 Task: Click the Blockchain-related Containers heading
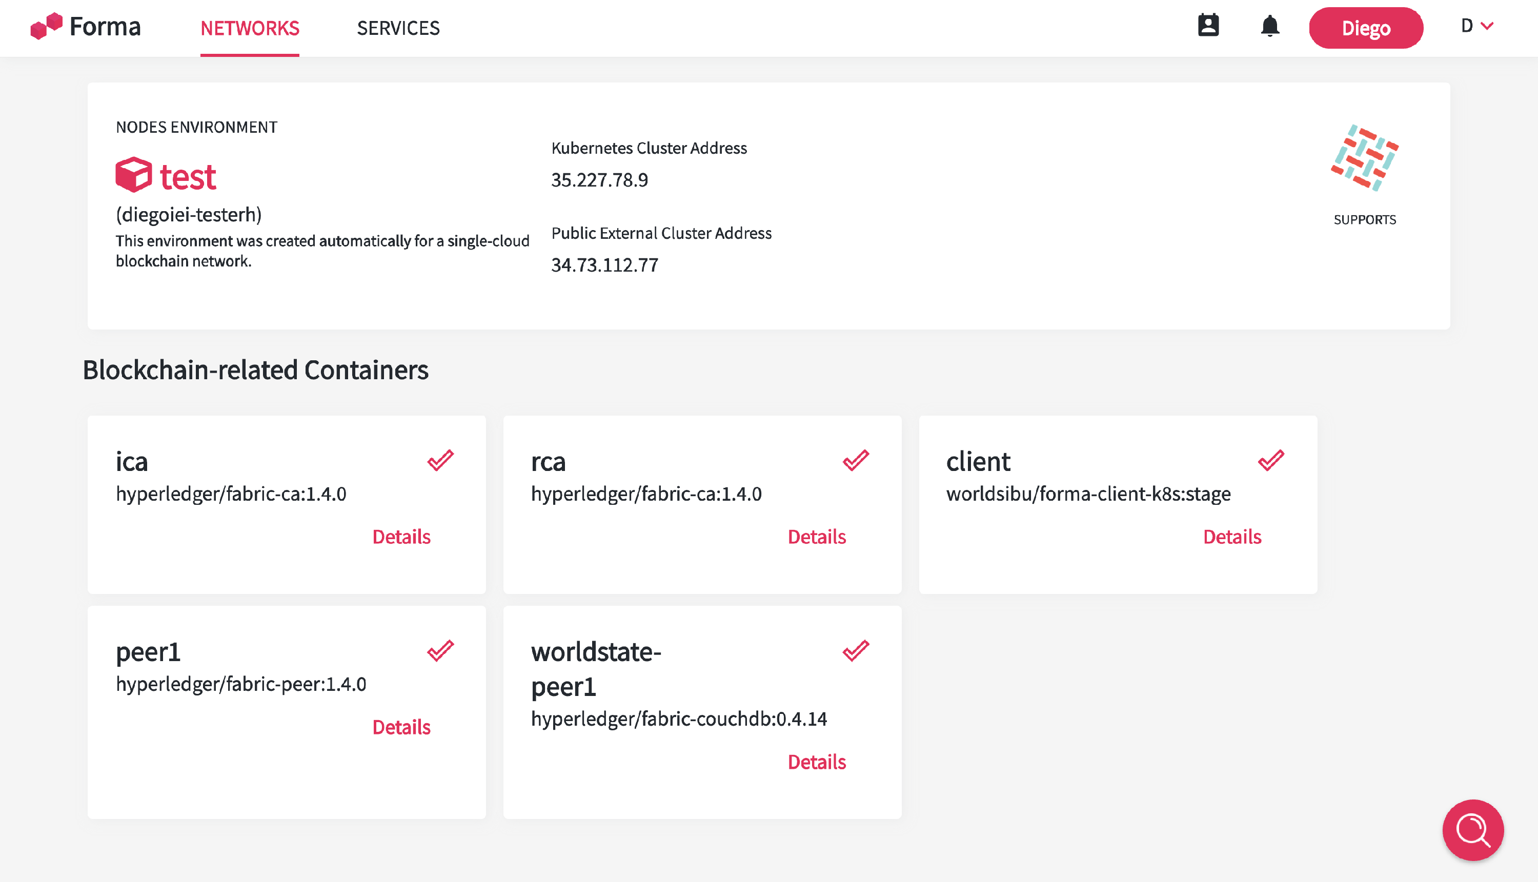pos(256,370)
